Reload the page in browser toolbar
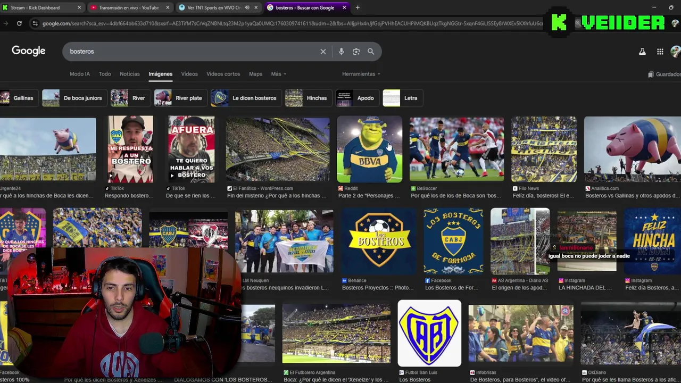This screenshot has width=681, height=383. coord(19,23)
